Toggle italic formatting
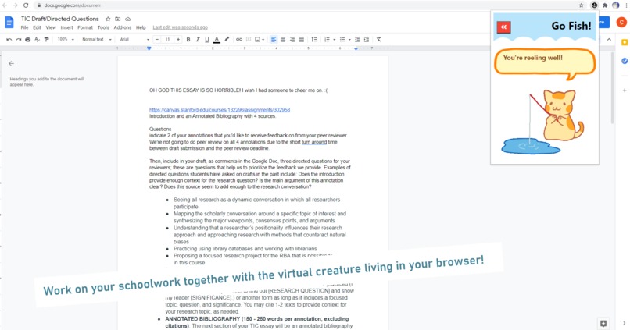The height and width of the screenshot is (330, 630). tap(198, 39)
